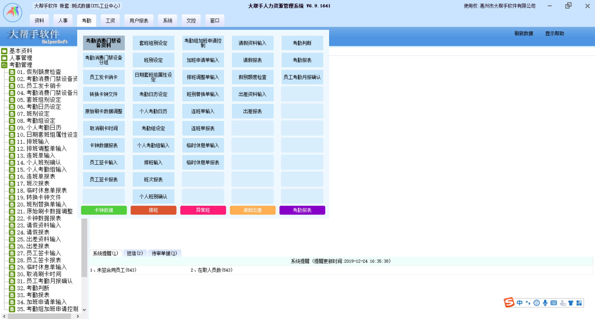Select tree item 06. 考勤日历设定

[x=39, y=107]
